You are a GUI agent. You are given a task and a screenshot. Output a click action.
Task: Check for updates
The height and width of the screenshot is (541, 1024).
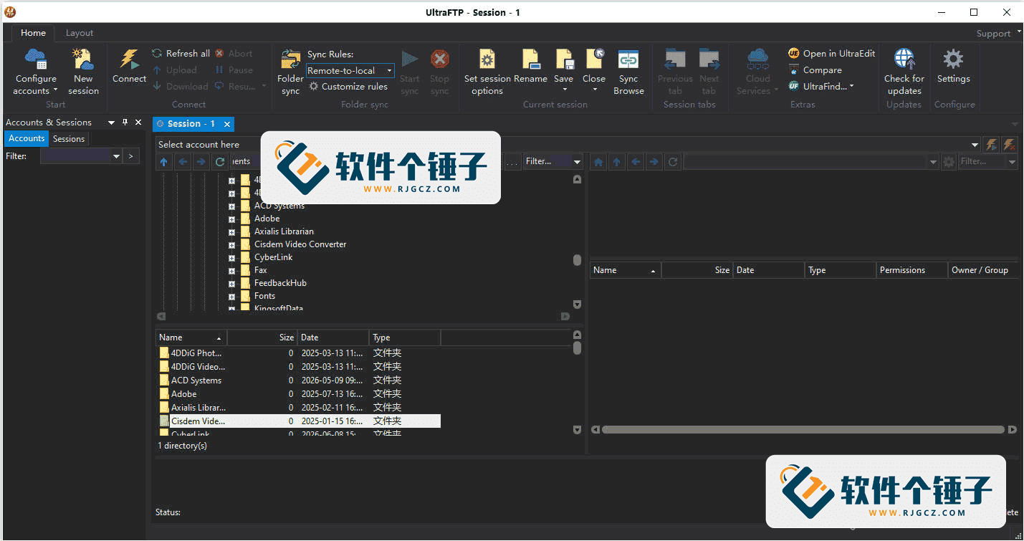[x=904, y=72]
